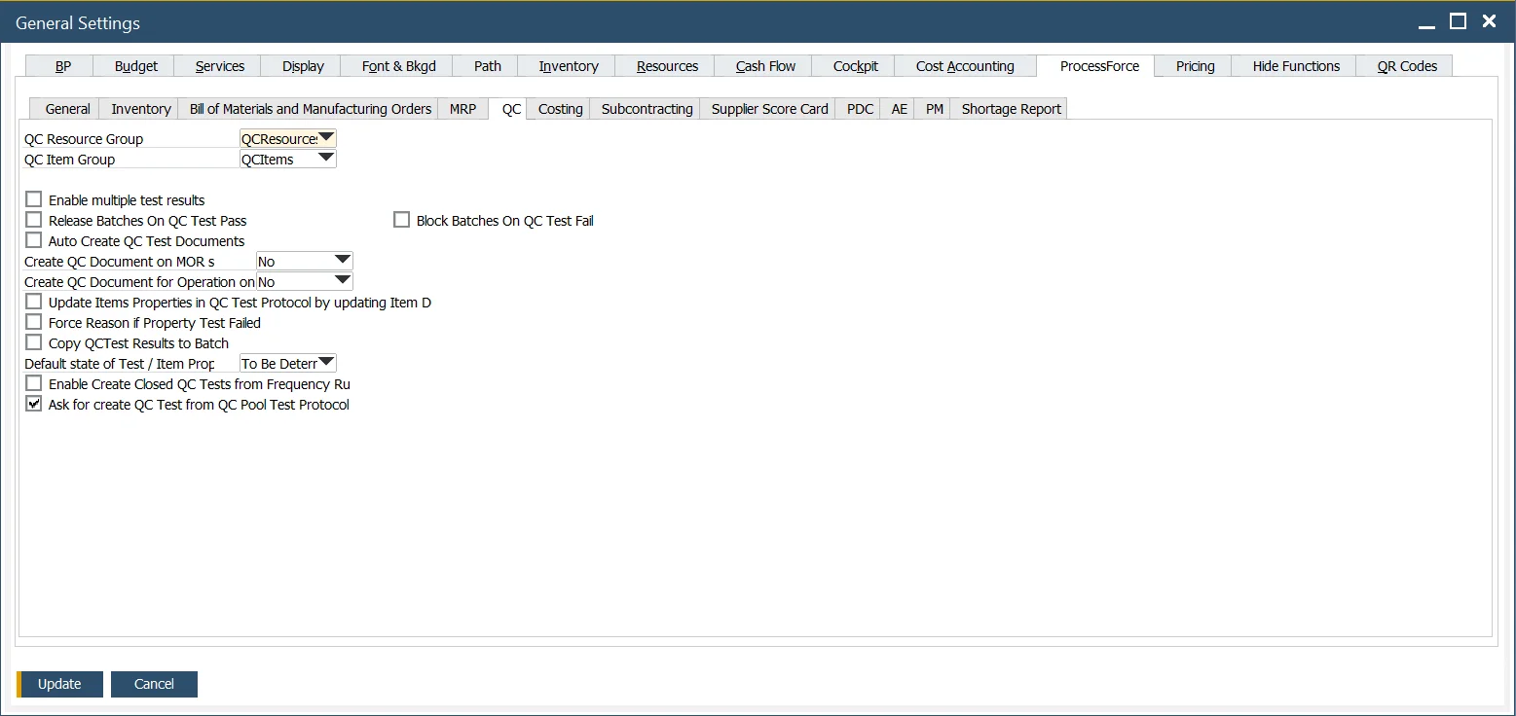
Task: Enable Auto Create QC Test Documents
Action: click(x=33, y=239)
